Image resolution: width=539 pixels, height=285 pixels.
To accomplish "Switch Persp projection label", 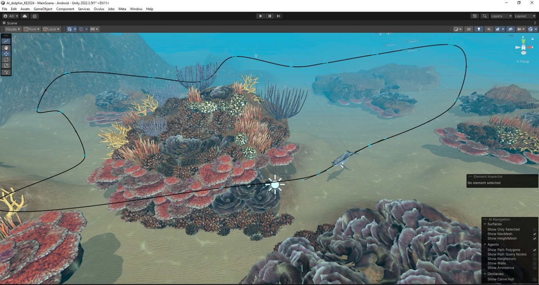I will click(524, 62).
